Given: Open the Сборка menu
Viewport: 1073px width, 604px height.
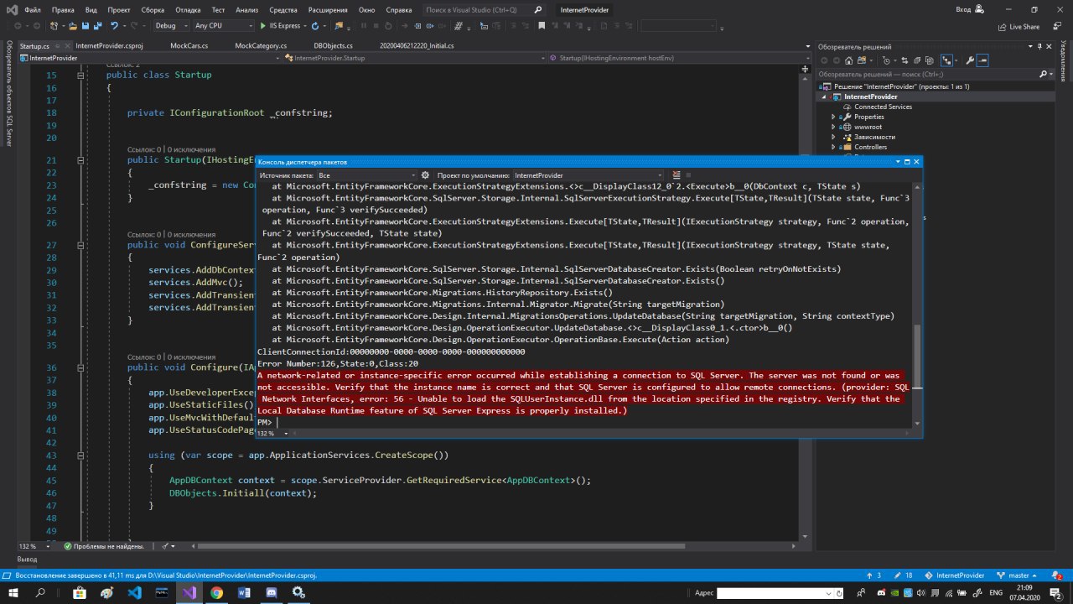Looking at the screenshot, I should point(153,10).
